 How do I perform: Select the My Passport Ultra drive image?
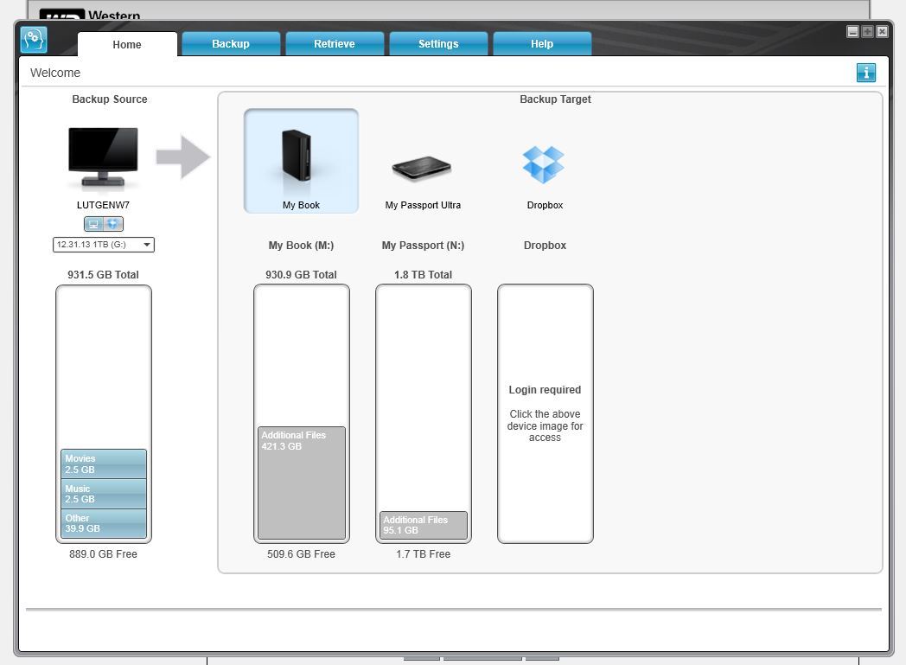[422, 168]
